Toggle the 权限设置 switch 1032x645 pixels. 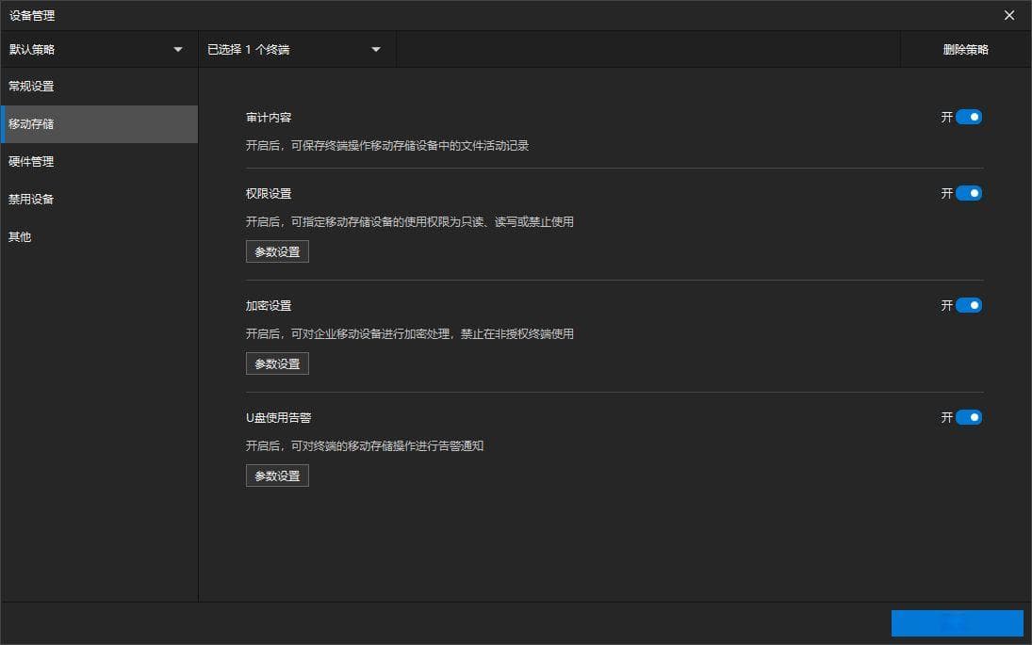coord(968,193)
